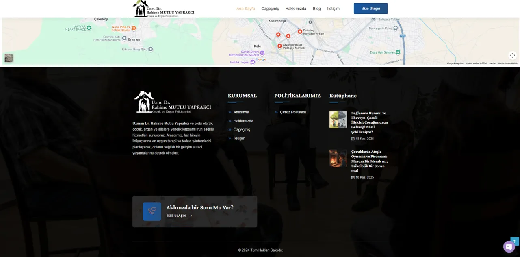The image size is (520, 257).
Task: Click the Çakırköy map label
Action: [101, 19]
